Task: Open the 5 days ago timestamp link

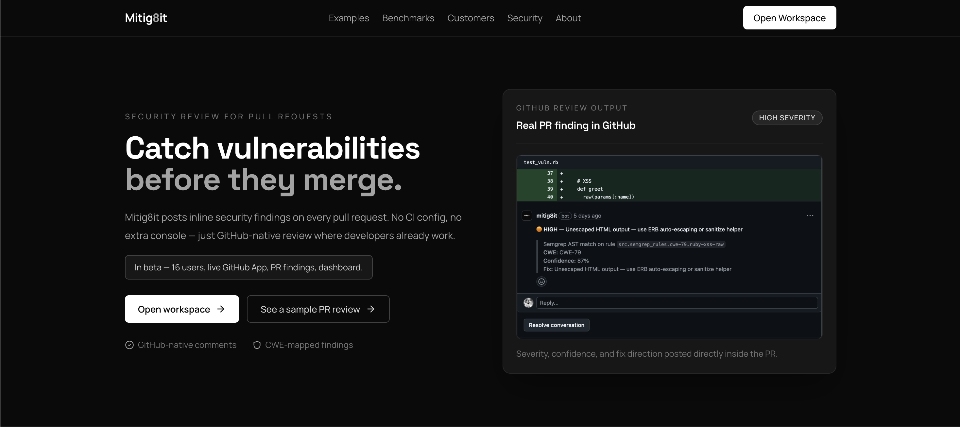Action: click(587, 215)
